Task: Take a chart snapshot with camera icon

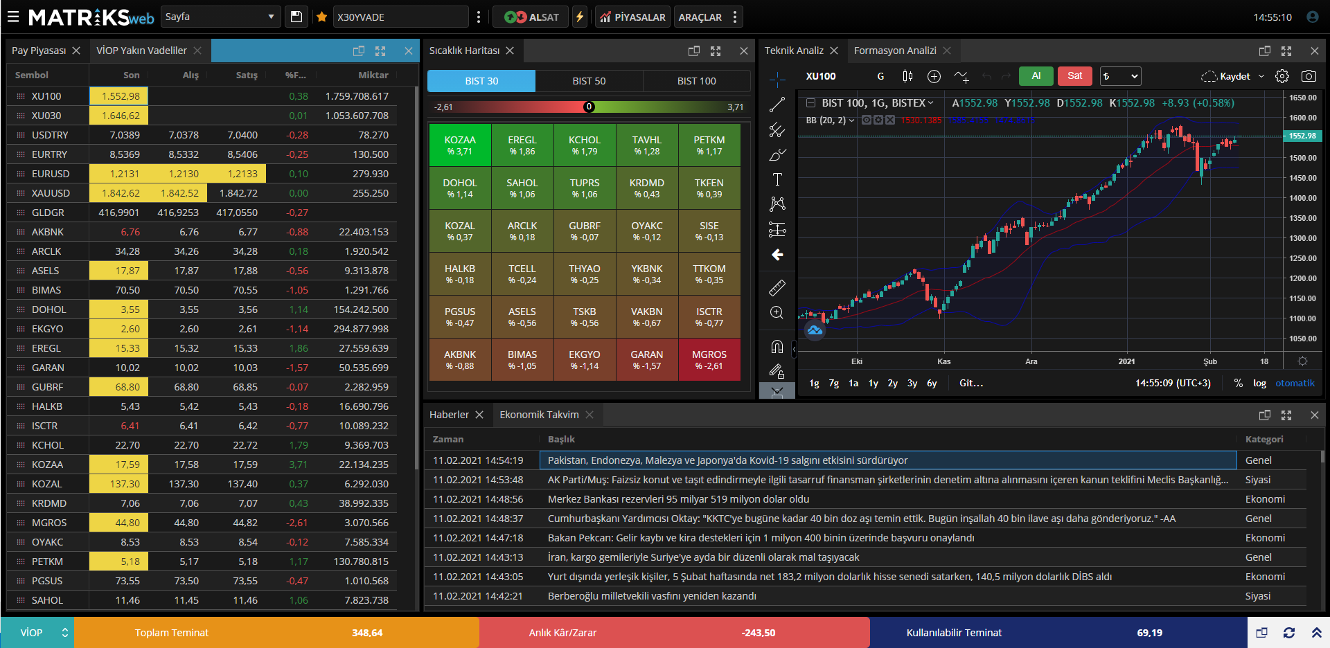Action: pos(1309,76)
